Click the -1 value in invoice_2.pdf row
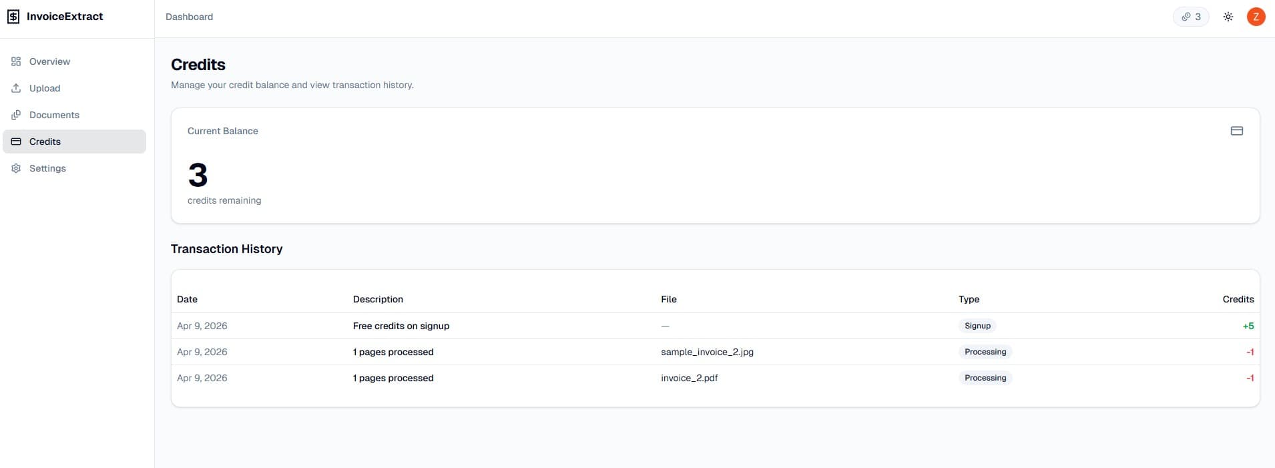The width and height of the screenshot is (1275, 468). (1250, 378)
